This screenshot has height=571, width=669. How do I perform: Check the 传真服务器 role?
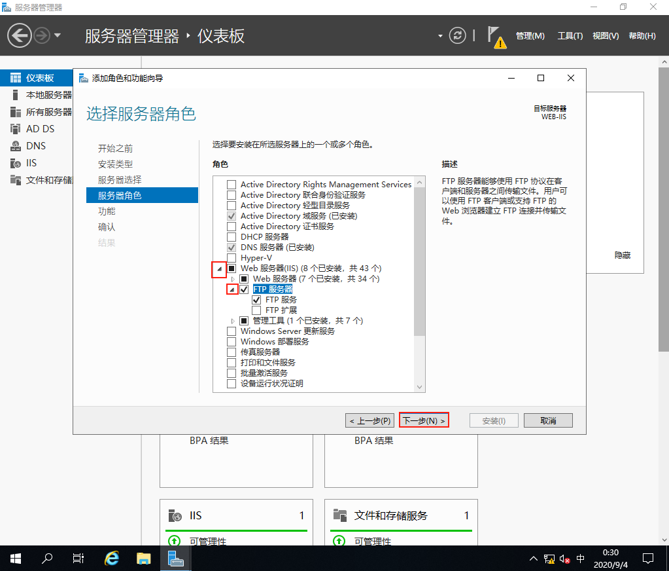pyautogui.click(x=232, y=352)
